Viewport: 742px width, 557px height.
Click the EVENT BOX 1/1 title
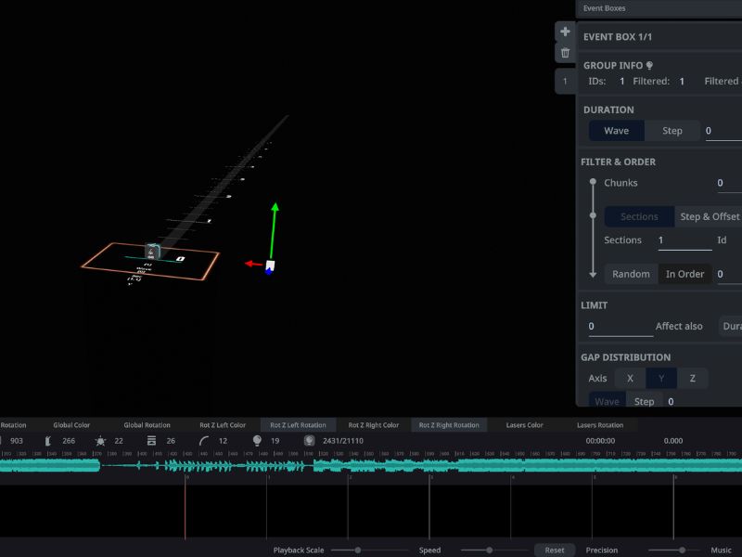617,37
